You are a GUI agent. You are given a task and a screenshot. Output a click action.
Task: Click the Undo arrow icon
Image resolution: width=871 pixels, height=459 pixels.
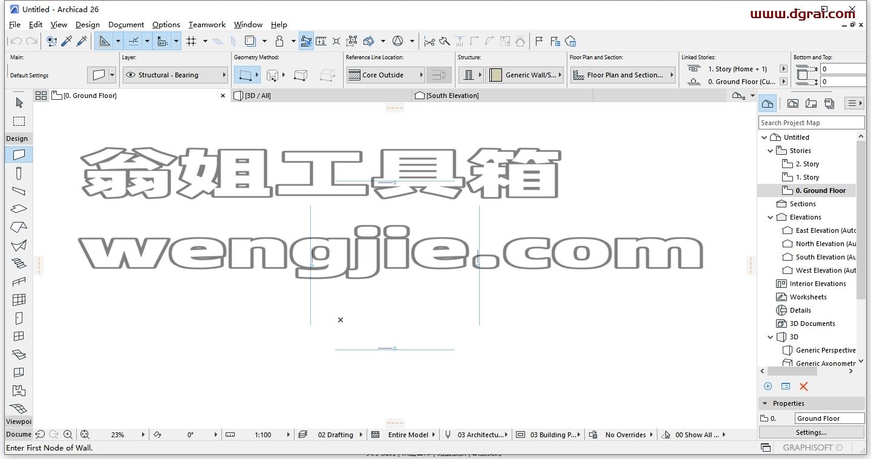pyautogui.click(x=16, y=41)
